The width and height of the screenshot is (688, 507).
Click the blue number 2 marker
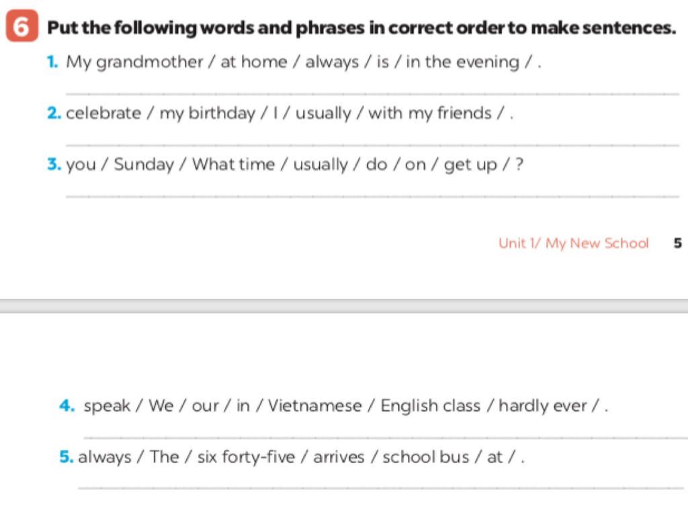(x=53, y=113)
